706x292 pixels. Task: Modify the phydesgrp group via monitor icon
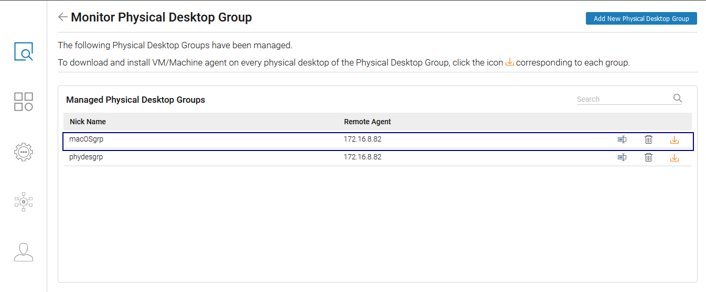(x=622, y=157)
